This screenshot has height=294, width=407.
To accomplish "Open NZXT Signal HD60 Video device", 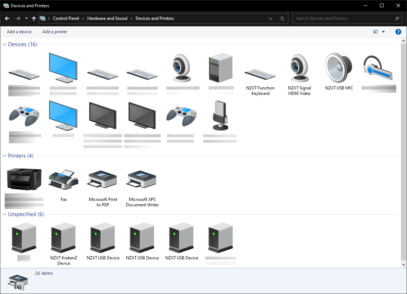I will (x=299, y=69).
